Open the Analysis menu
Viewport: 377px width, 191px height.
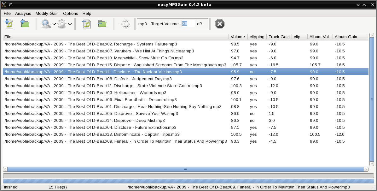click(23, 14)
